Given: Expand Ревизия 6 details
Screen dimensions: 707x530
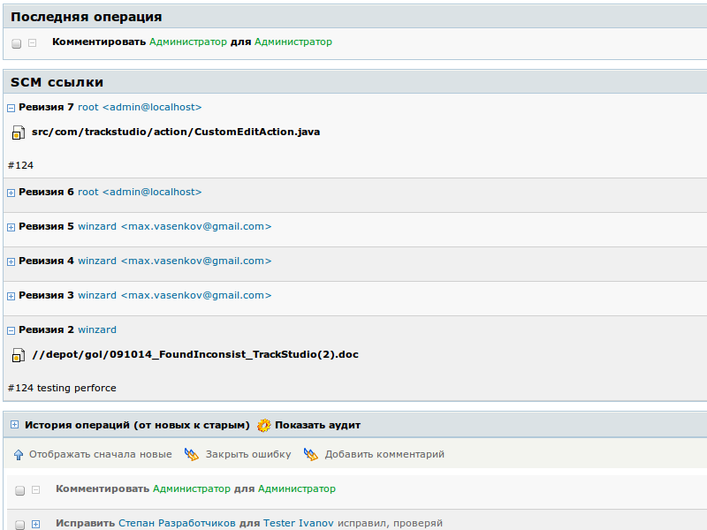Looking at the screenshot, I should (x=11, y=193).
